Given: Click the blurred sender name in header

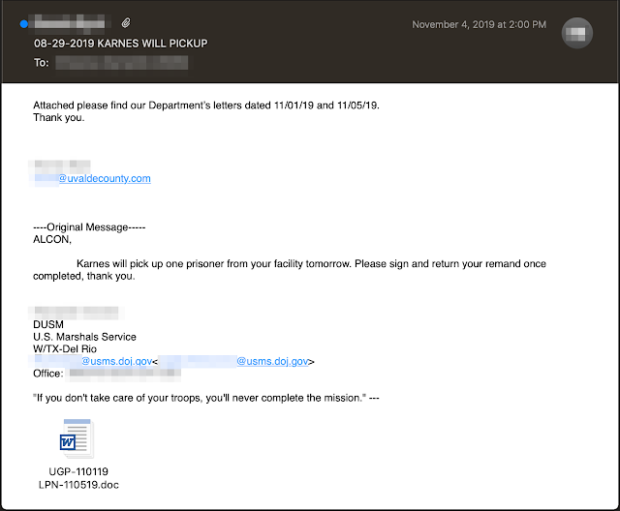Looking at the screenshot, I should (68, 22).
